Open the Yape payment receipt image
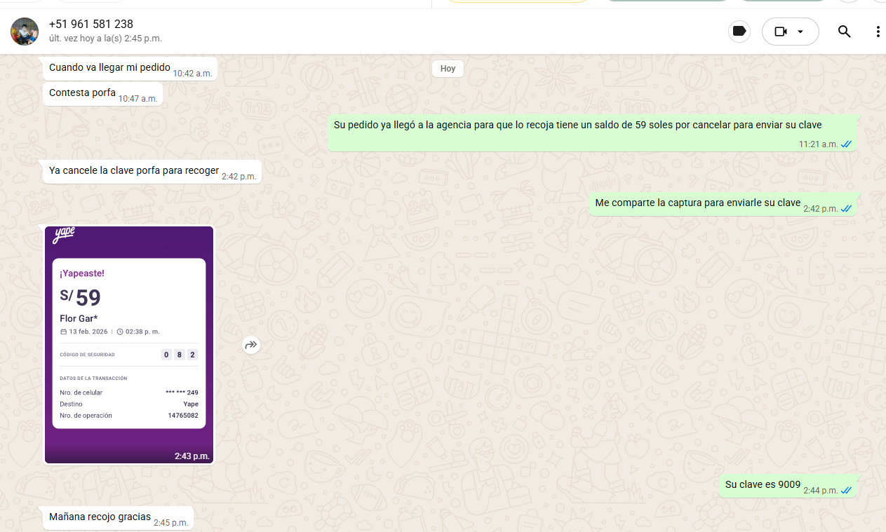This screenshot has width=886, height=532. [x=129, y=343]
